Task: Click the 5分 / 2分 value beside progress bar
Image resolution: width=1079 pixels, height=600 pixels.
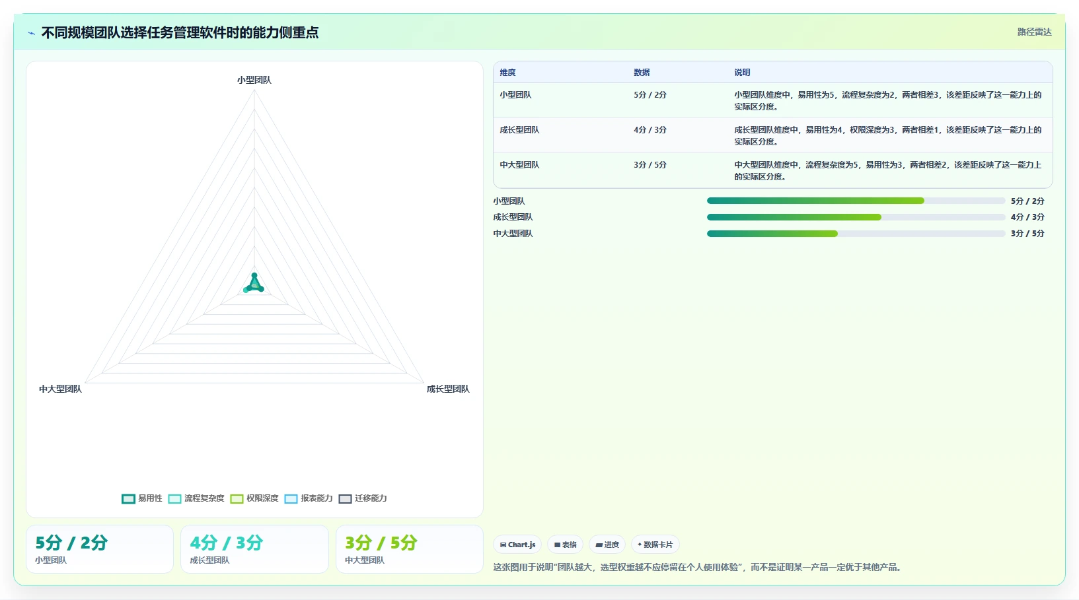Action: point(1027,201)
